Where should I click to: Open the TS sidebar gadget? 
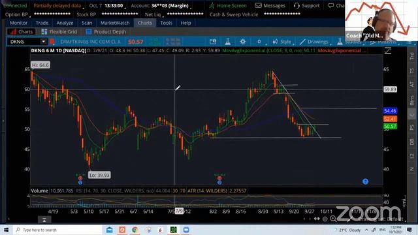point(412,70)
